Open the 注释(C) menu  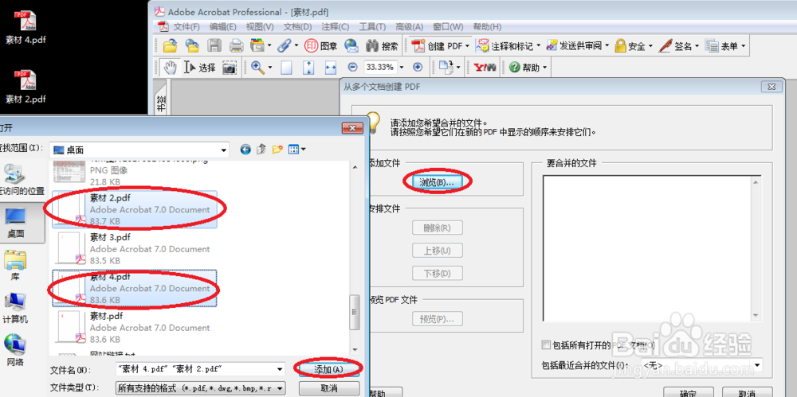click(335, 27)
